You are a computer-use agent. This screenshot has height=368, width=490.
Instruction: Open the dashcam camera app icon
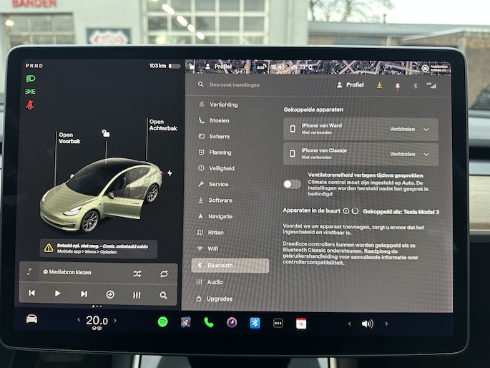[232, 322]
